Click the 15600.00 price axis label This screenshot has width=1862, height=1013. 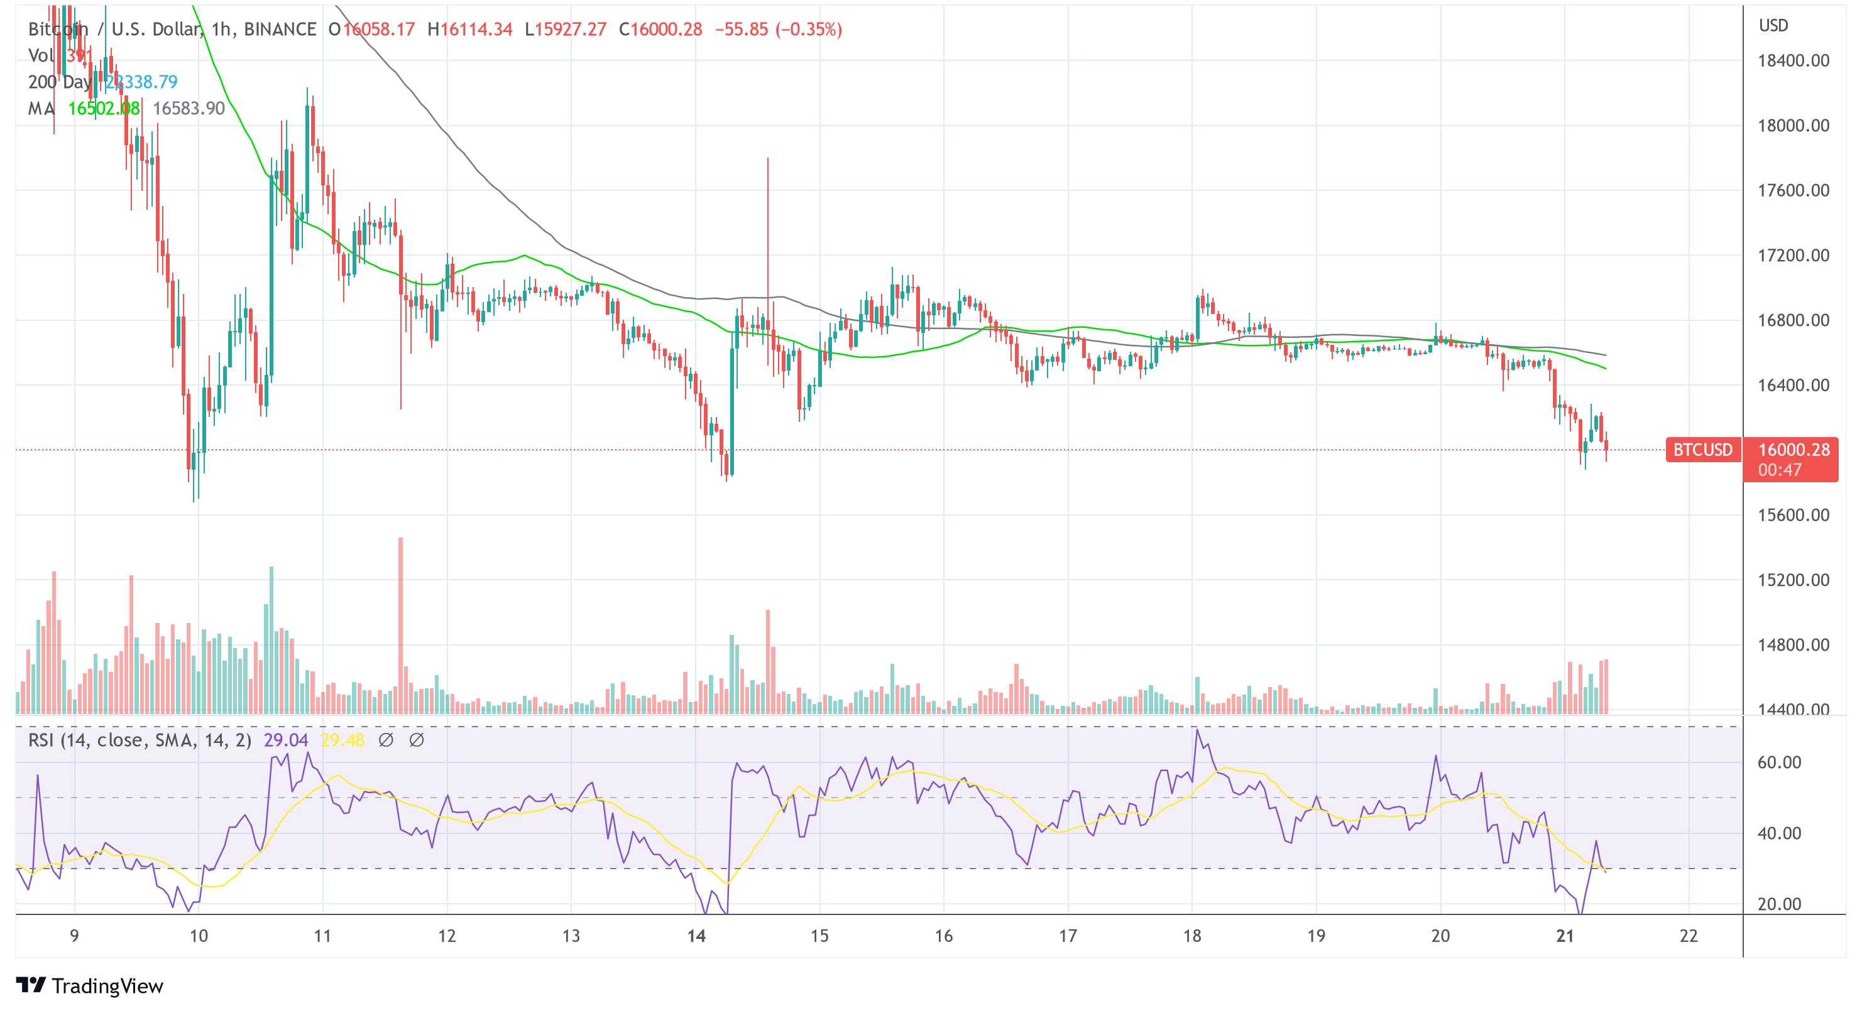point(1794,515)
